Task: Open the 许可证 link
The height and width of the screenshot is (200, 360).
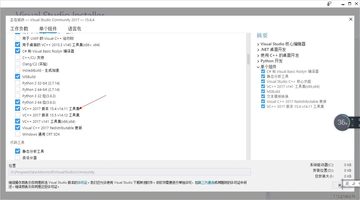Action: (82, 183)
